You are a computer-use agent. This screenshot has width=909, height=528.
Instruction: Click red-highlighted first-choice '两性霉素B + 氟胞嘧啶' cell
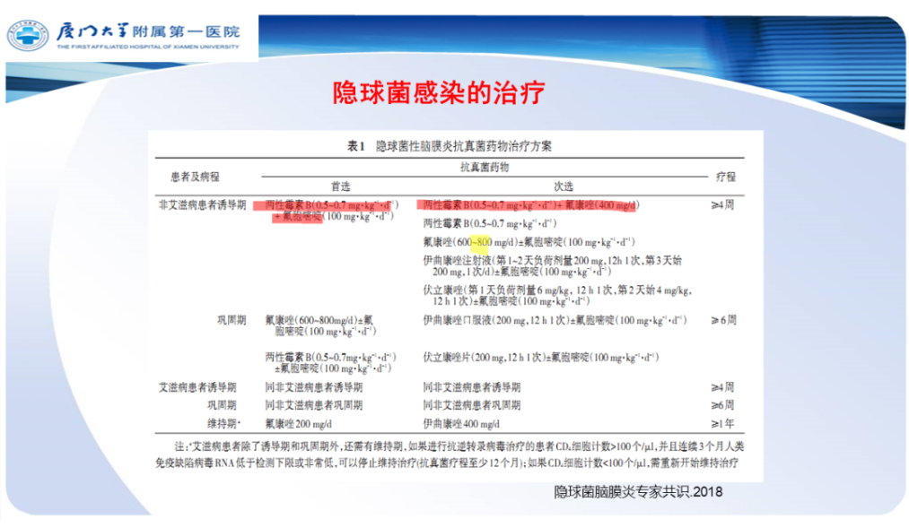[331, 211]
